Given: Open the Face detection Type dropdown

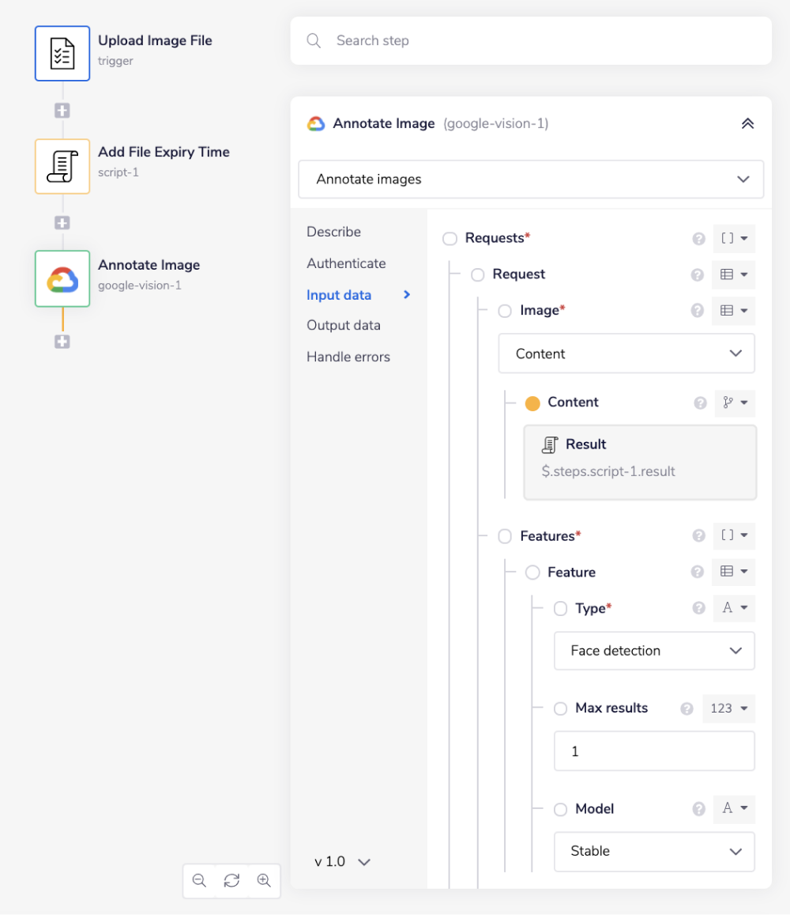Looking at the screenshot, I should (654, 650).
